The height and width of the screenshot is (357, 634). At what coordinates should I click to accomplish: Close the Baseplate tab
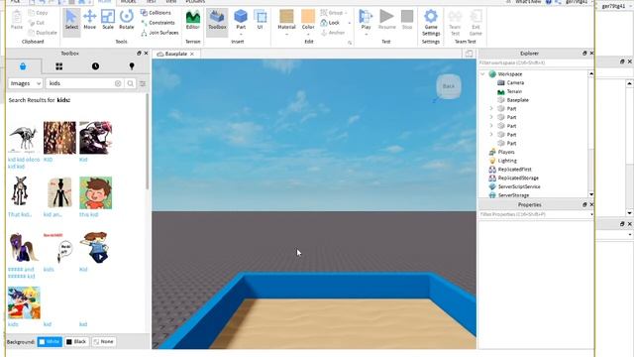[192, 54]
